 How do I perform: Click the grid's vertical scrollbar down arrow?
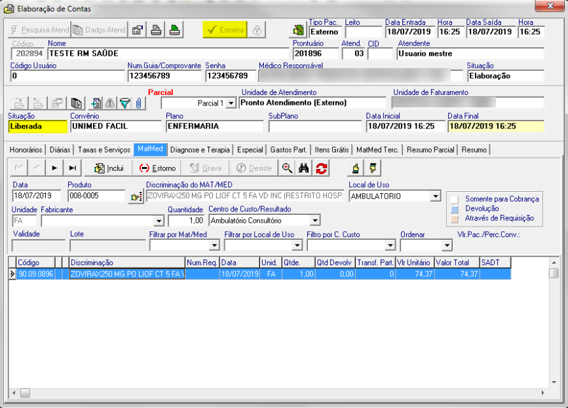pyautogui.click(x=554, y=382)
